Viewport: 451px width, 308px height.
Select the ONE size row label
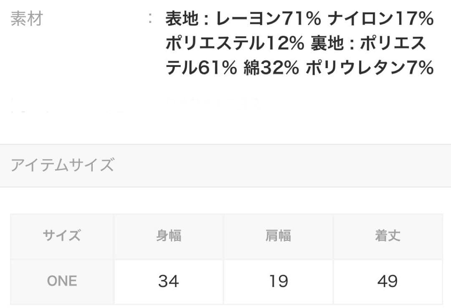tap(62, 281)
